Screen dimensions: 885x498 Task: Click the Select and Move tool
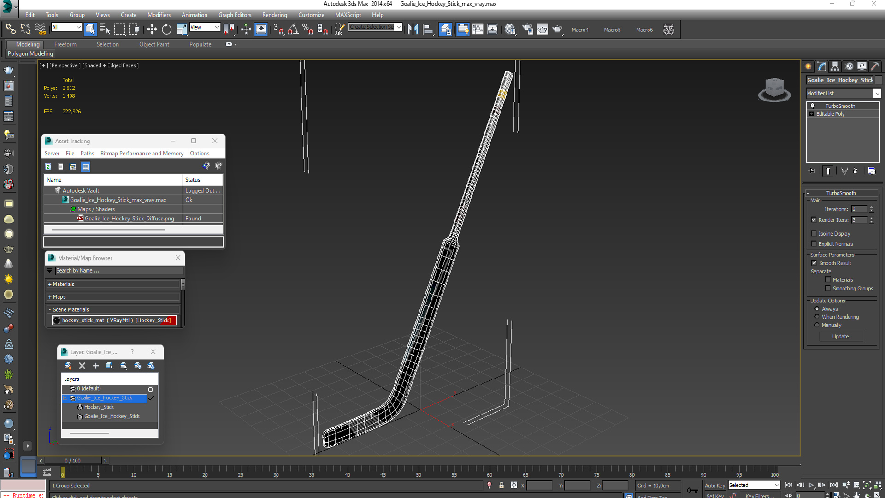tap(152, 30)
